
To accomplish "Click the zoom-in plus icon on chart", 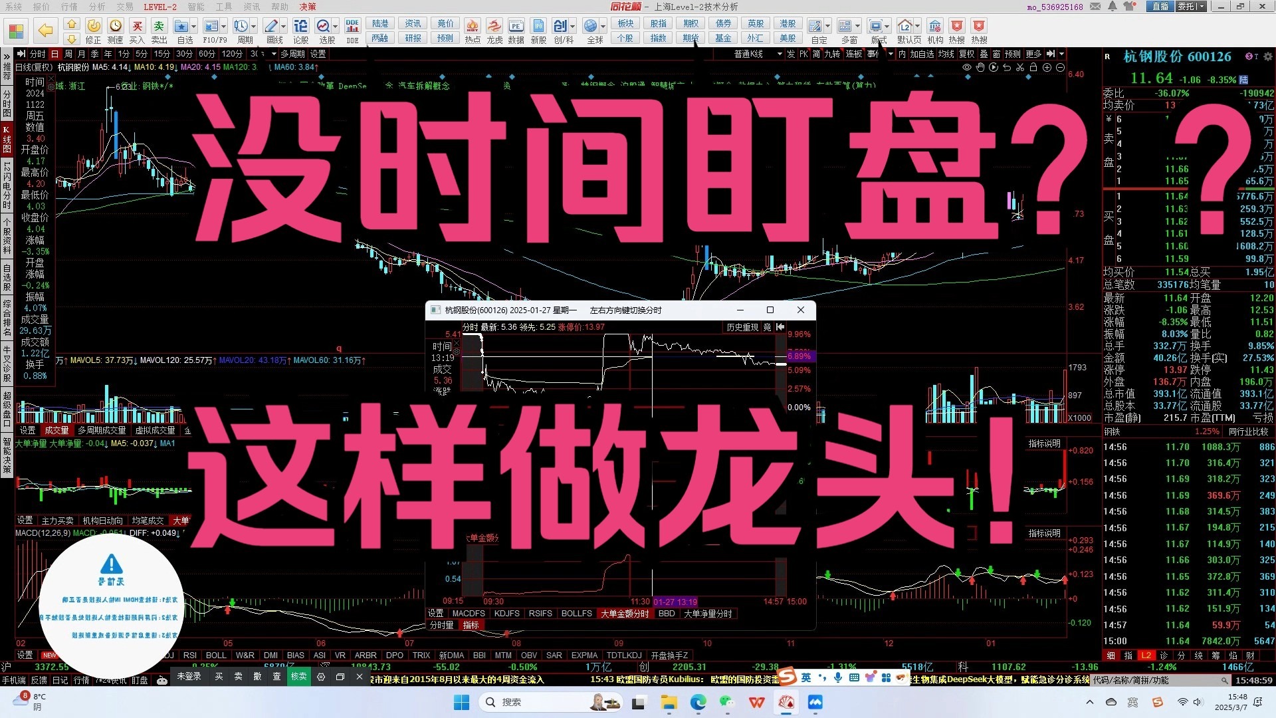I will click(1047, 67).
